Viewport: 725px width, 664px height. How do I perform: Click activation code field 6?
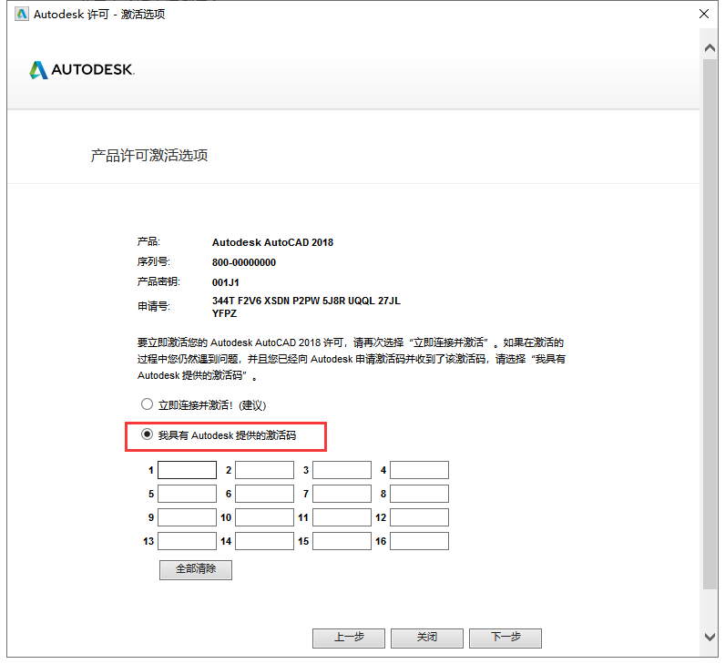[264, 494]
